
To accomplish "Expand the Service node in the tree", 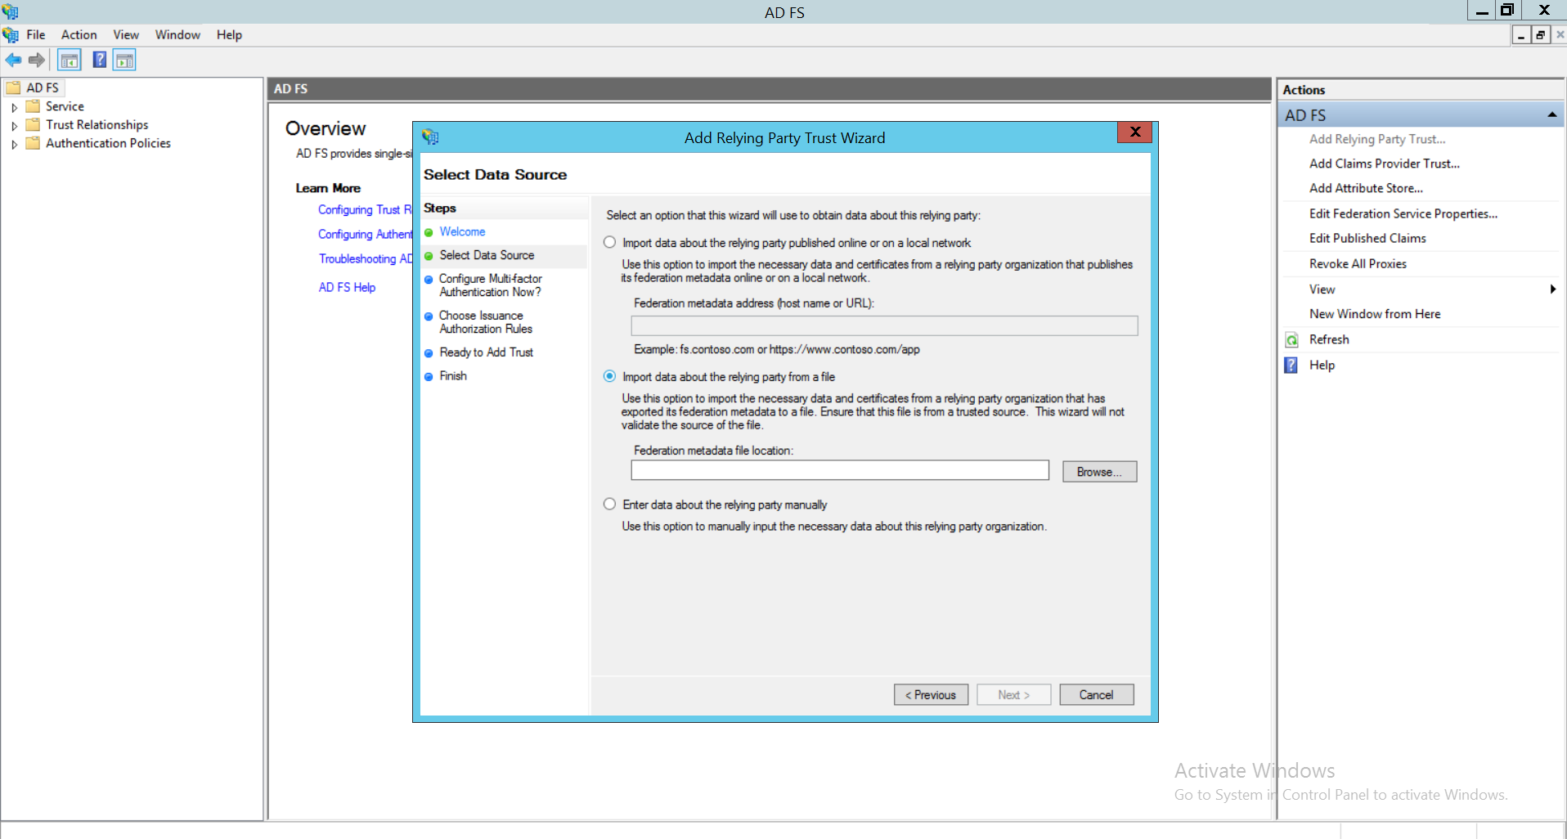I will (x=15, y=106).
